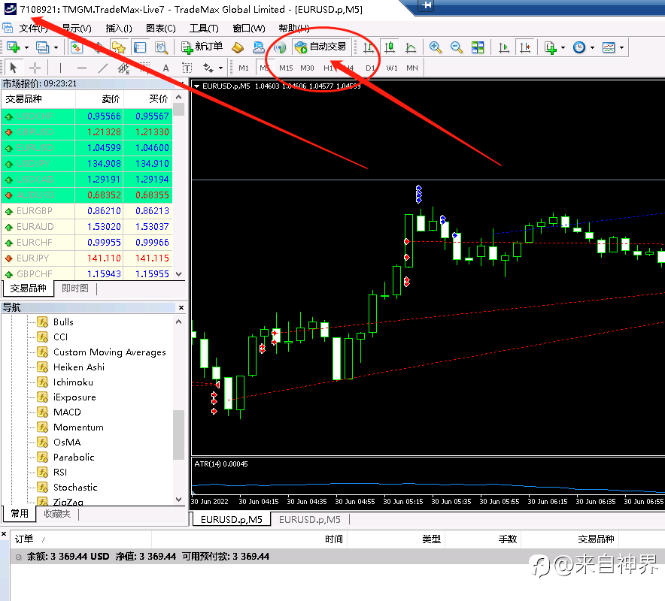Toggle chart shift from right edge
This screenshot has height=601, width=665.
[x=525, y=47]
